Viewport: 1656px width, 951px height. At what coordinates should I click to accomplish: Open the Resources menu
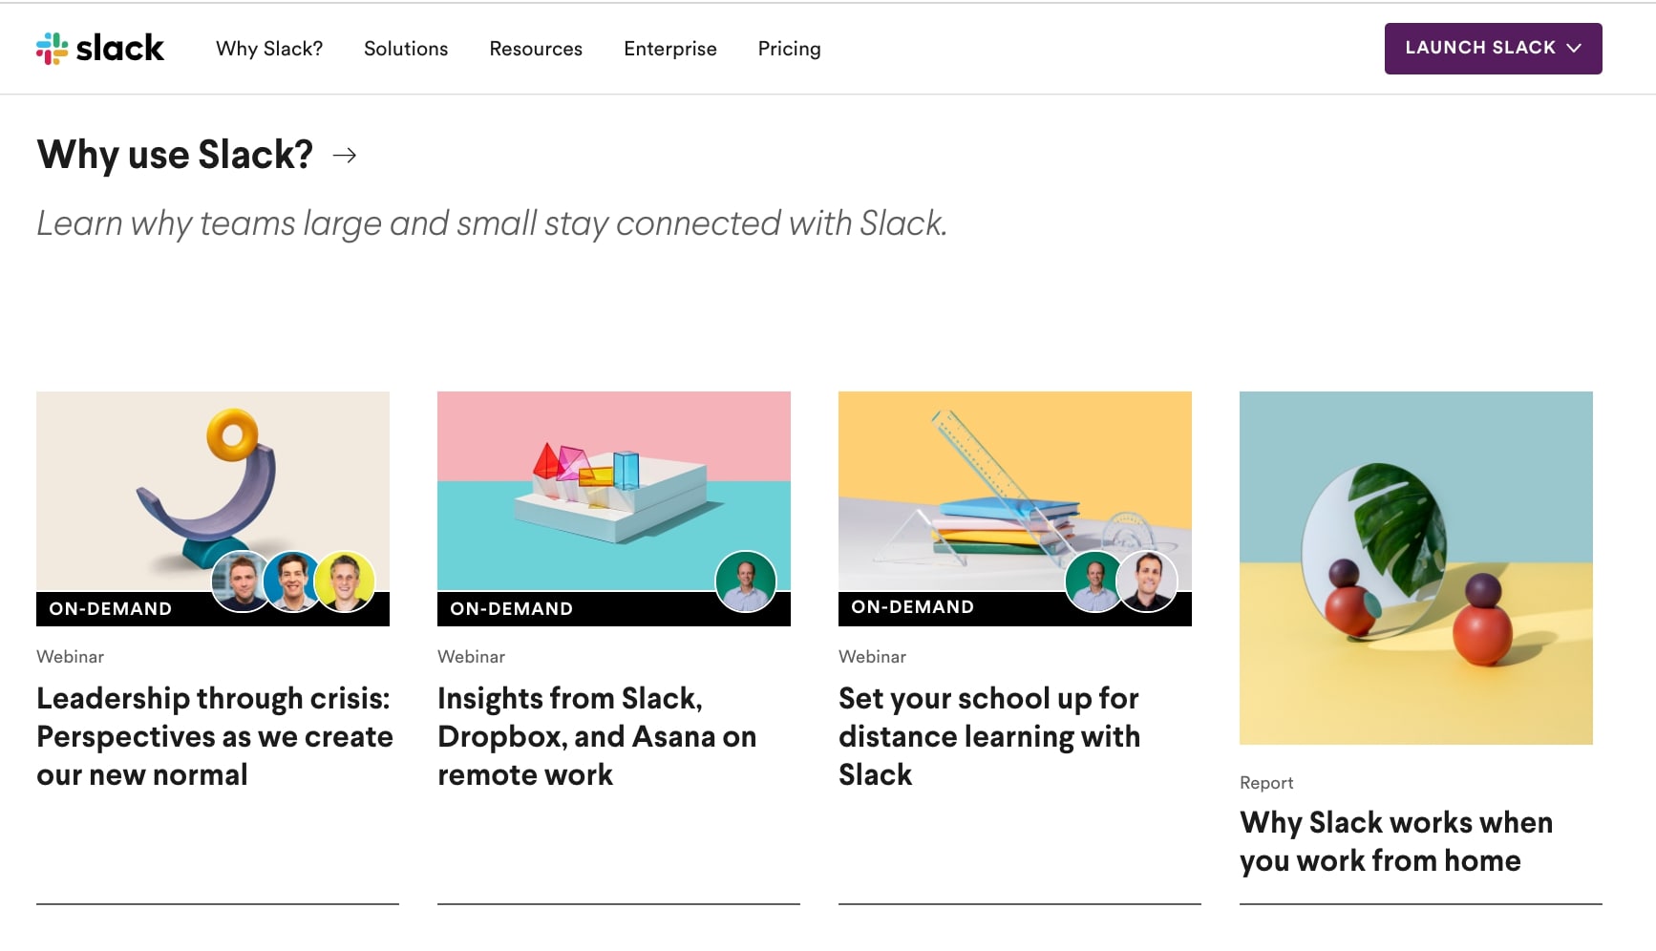pos(536,49)
